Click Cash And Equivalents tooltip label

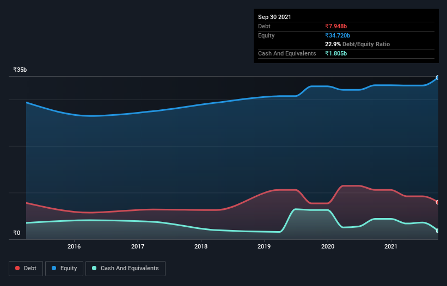click(287, 53)
